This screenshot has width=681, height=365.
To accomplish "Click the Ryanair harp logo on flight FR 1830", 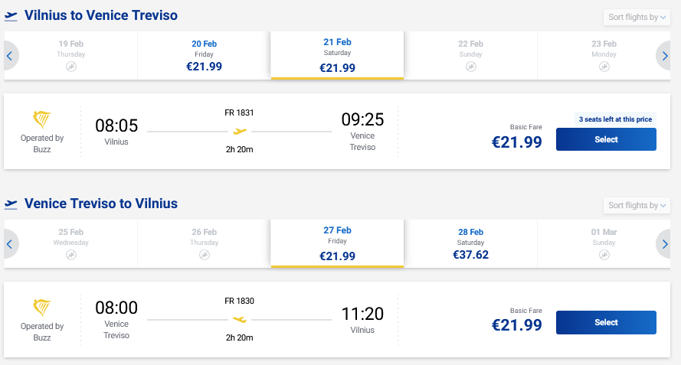I will coord(42,309).
